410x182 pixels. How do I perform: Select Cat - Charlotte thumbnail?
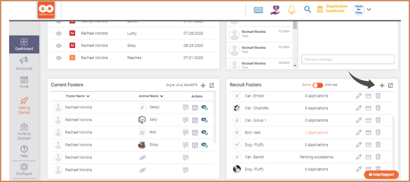pyautogui.click(x=237, y=108)
